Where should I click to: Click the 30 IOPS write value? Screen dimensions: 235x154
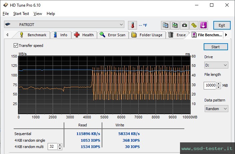[x=132, y=147]
